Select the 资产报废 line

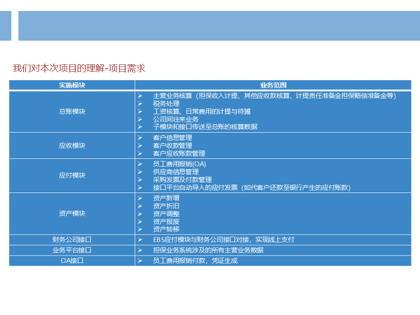click(x=166, y=221)
